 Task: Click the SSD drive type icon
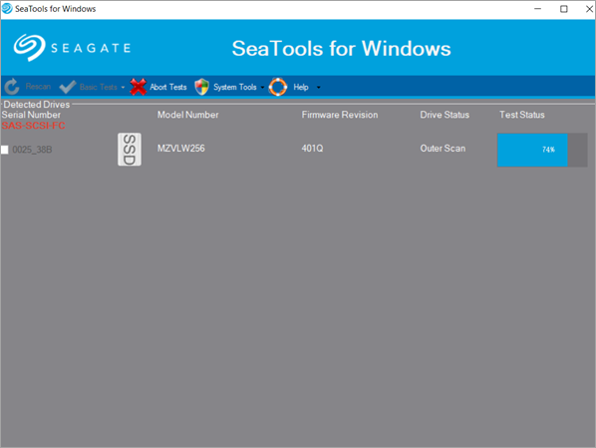pos(130,150)
